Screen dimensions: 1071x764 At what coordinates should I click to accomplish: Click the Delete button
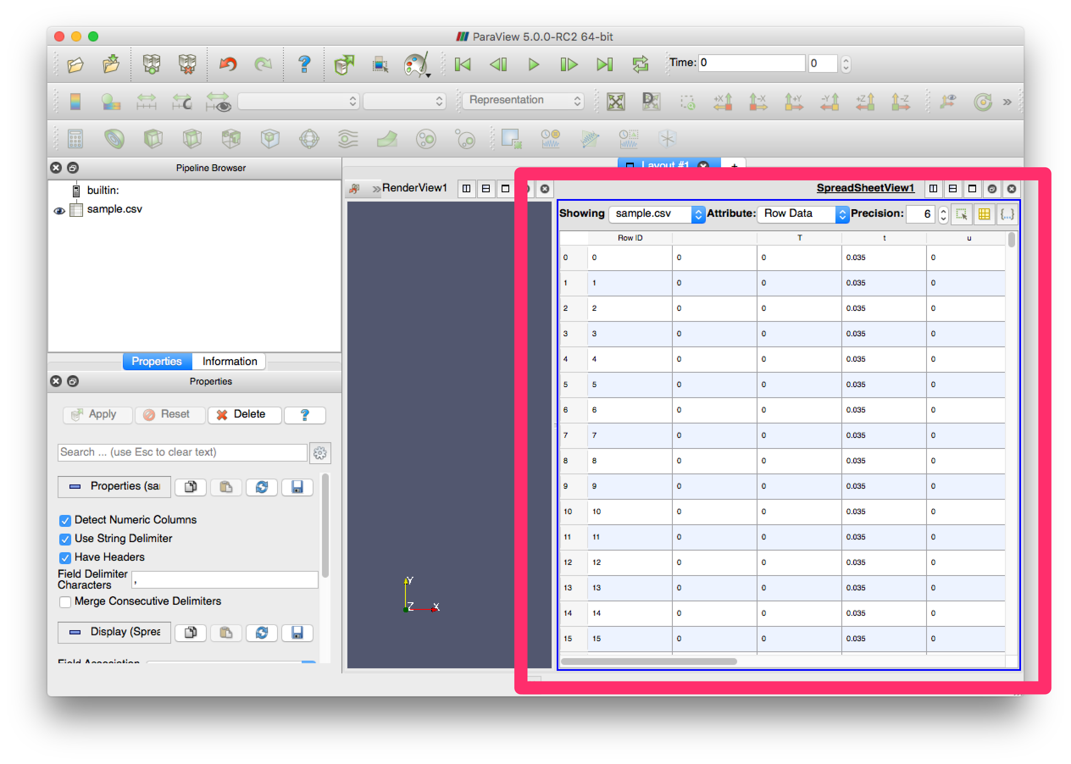click(x=244, y=415)
